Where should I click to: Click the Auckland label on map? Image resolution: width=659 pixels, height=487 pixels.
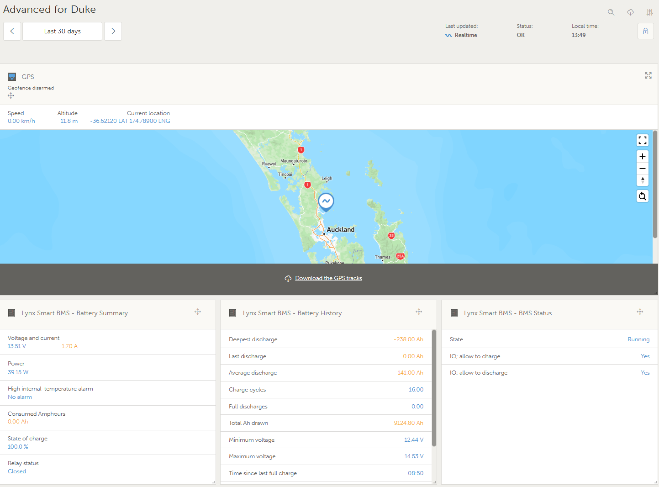tap(341, 229)
